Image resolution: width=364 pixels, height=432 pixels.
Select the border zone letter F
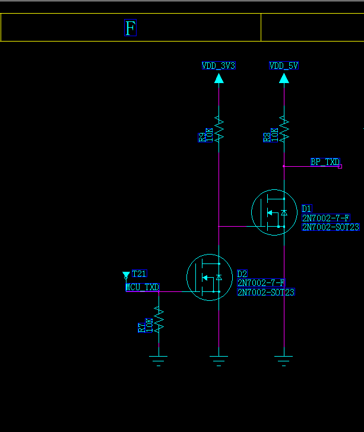pos(131,28)
